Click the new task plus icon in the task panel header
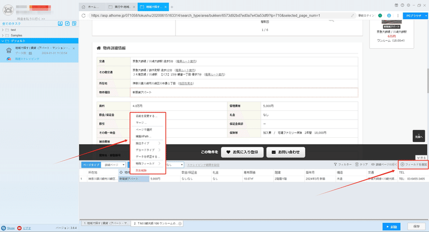429x232 pixels. [x=68, y=24]
